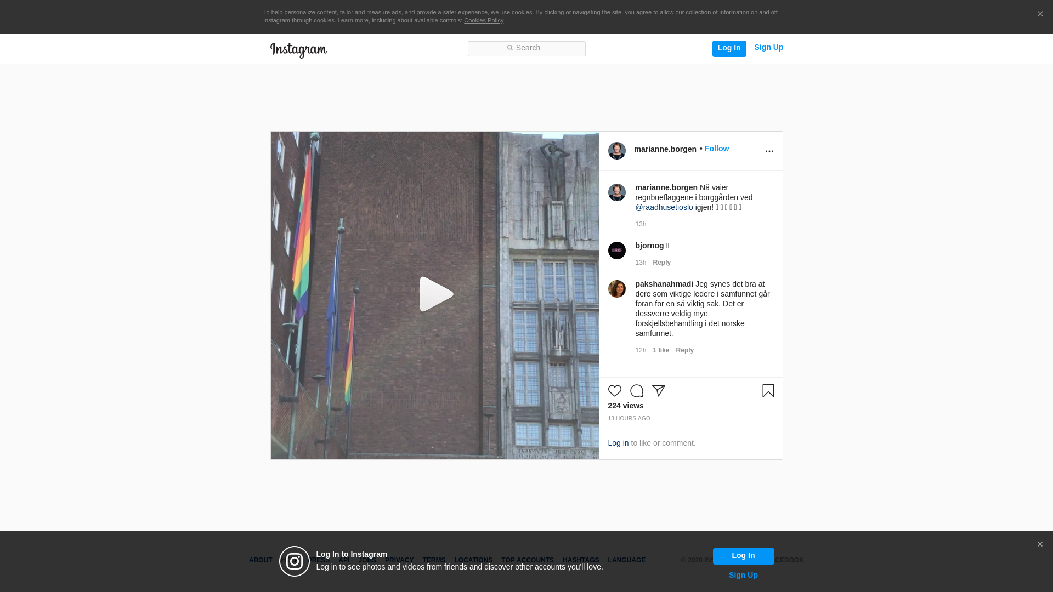This screenshot has width=1053, height=592.
Task: Open the TERMS footer link
Action: coord(433,560)
